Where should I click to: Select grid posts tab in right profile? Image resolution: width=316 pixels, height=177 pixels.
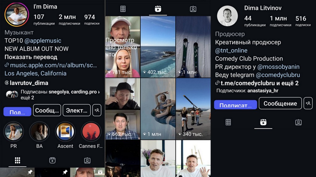click(x=228, y=122)
